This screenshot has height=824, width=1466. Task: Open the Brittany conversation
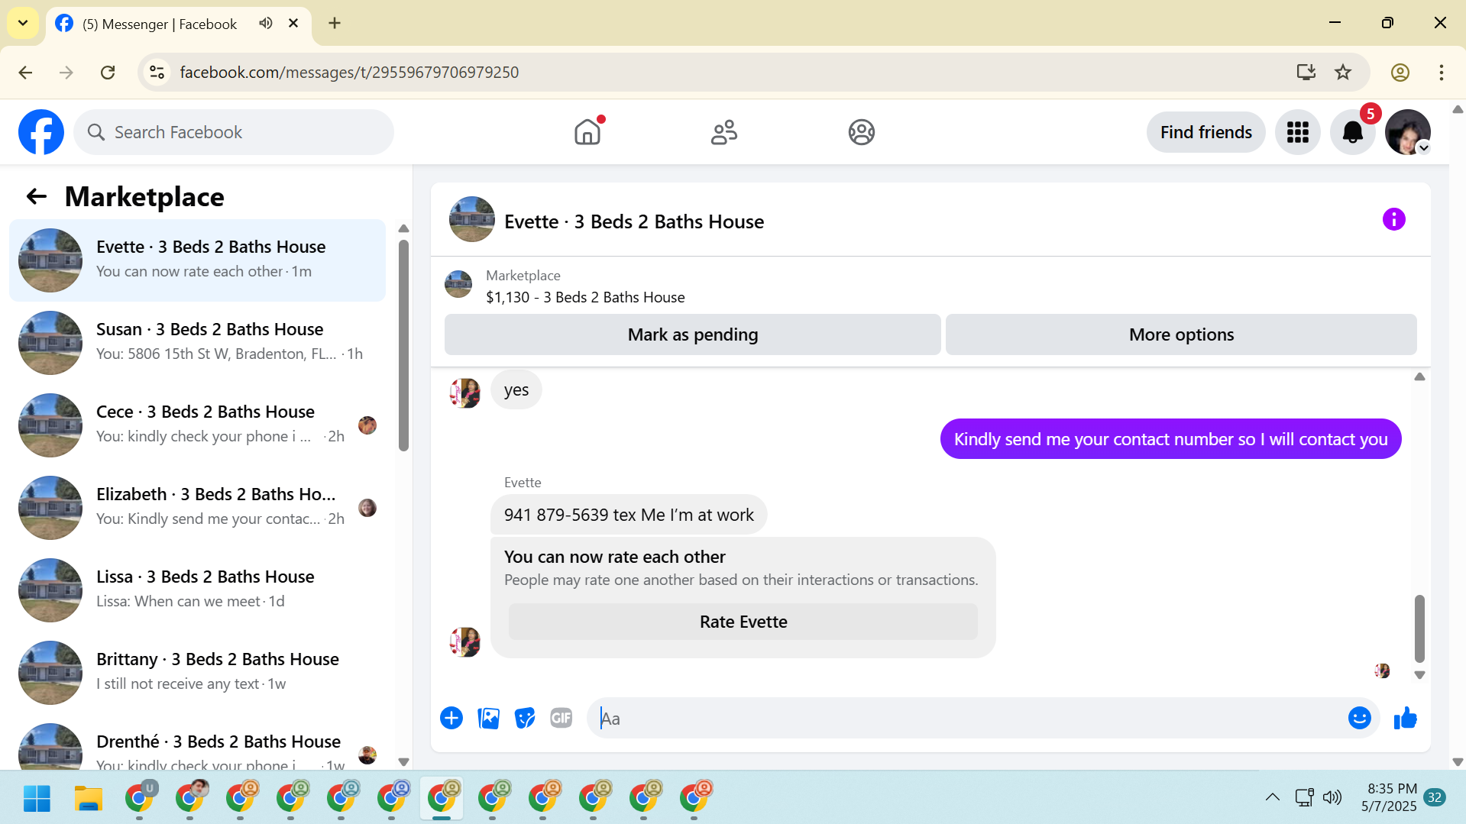(197, 673)
